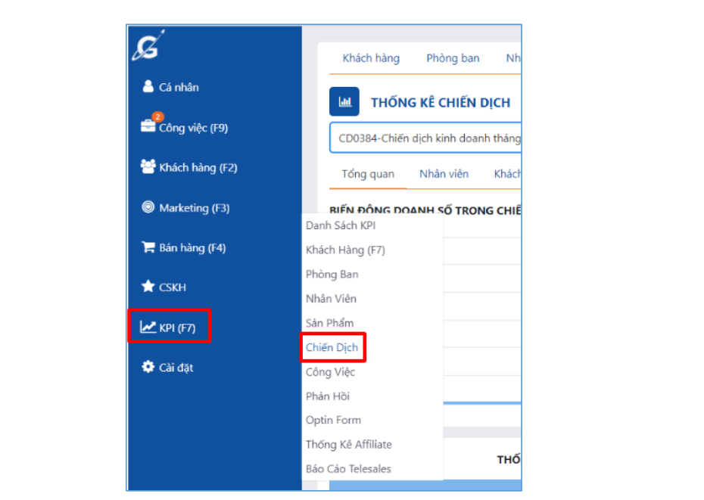Choose Danh Sách KPI menu entry
Viewport: 704px width, 500px height.
point(341,225)
